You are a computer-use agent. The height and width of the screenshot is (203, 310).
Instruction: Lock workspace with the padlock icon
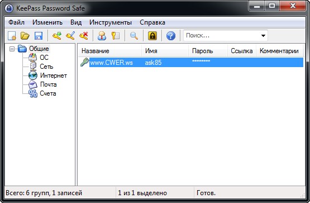pyautogui.click(x=152, y=36)
